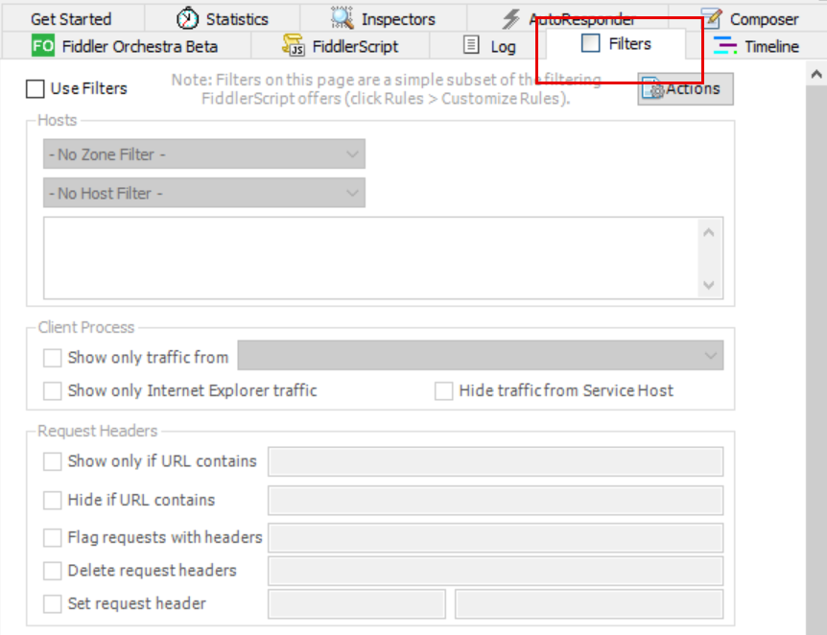The width and height of the screenshot is (827, 635).
Task: Click the Set request header value field
Action: 589,604
